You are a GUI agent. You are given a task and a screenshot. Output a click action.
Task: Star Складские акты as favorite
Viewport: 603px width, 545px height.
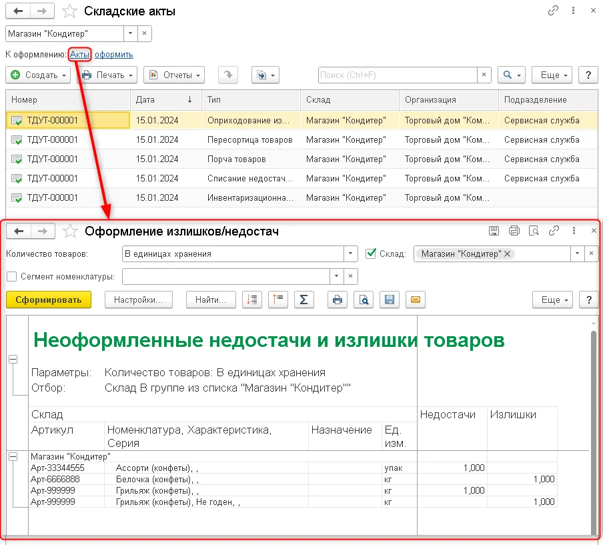point(69,11)
